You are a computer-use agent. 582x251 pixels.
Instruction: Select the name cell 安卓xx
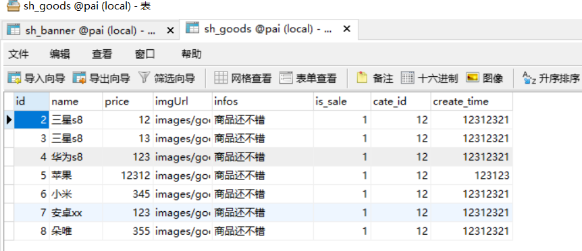point(76,213)
